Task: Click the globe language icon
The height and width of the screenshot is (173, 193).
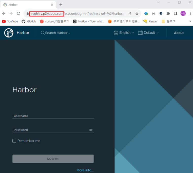Action: [x=116, y=33]
